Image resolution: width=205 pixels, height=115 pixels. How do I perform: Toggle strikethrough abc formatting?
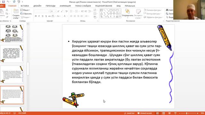click(49, 16)
